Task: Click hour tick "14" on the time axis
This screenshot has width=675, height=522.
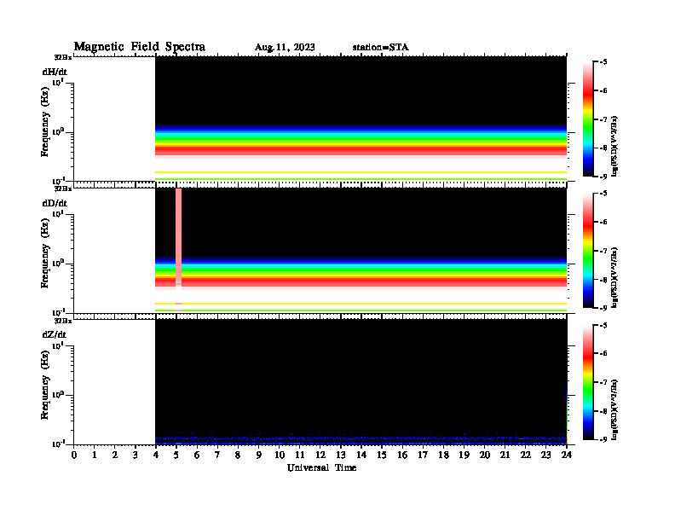Action: (361, 455)
